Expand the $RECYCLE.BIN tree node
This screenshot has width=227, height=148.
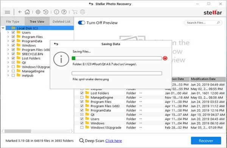(8, 54)
